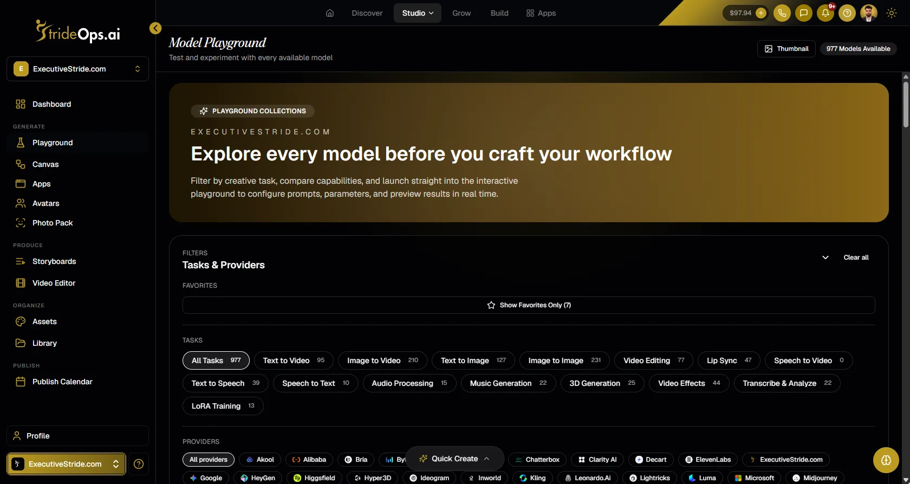This screenshot has width=910, height=484.
Task: Open the Library folder
Action: (x=77, y=343)
